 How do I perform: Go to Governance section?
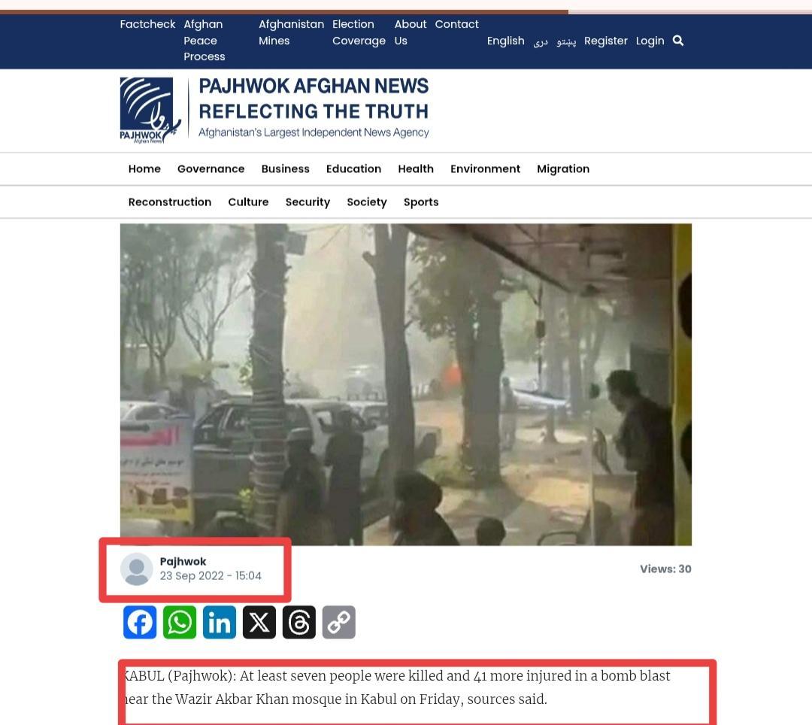pos(211,168)
